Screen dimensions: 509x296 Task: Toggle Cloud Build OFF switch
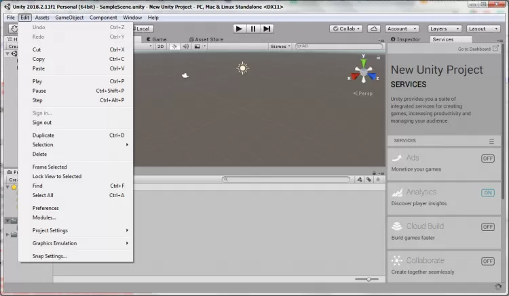pos(488,227)
